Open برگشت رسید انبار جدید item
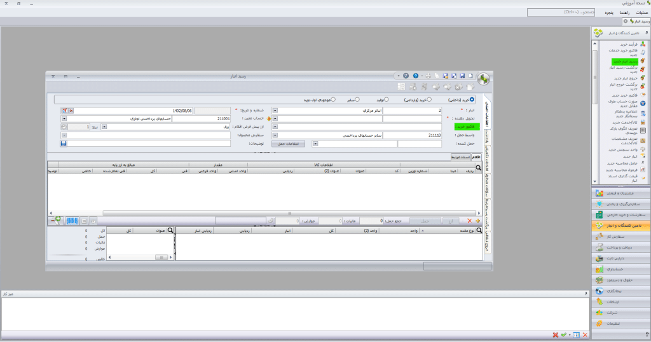The height and width of the screenshot is (342, 651). pyautogui.click(x=623, y=69)
